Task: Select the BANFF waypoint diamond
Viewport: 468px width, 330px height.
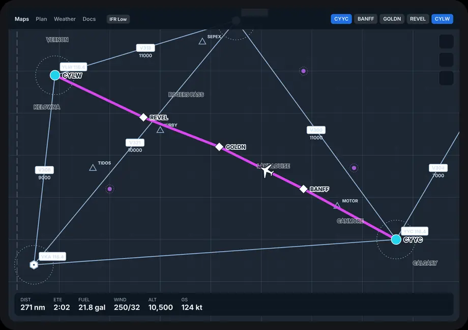Action: coord(303,189)
